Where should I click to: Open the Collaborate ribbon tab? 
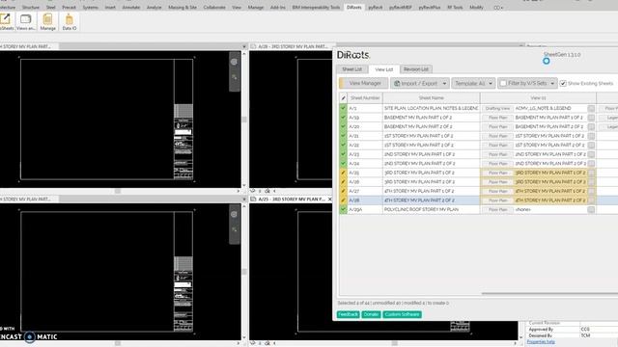pyautogui.click(x=214, y=7)
